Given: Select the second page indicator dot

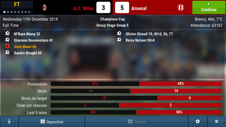Looking at the screenshot, I should (8, 12).
